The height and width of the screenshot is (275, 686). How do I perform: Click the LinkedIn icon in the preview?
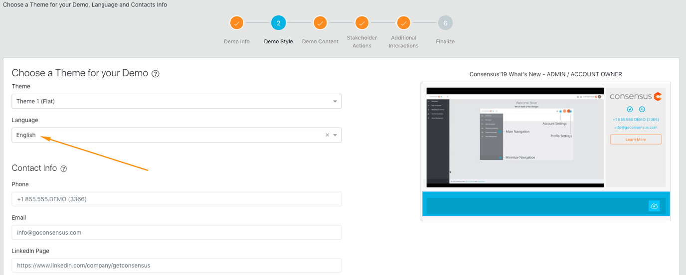click(642, 109)
